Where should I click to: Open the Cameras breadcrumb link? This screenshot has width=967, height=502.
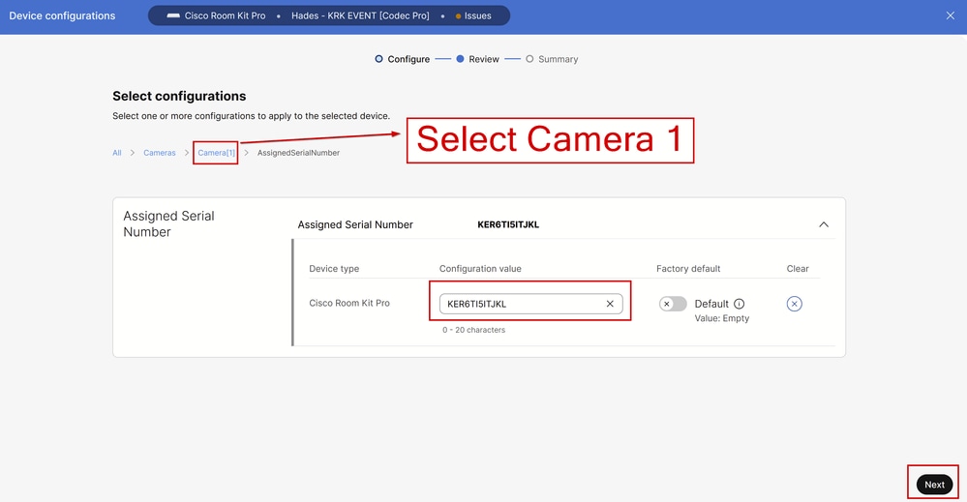(160, 153)
